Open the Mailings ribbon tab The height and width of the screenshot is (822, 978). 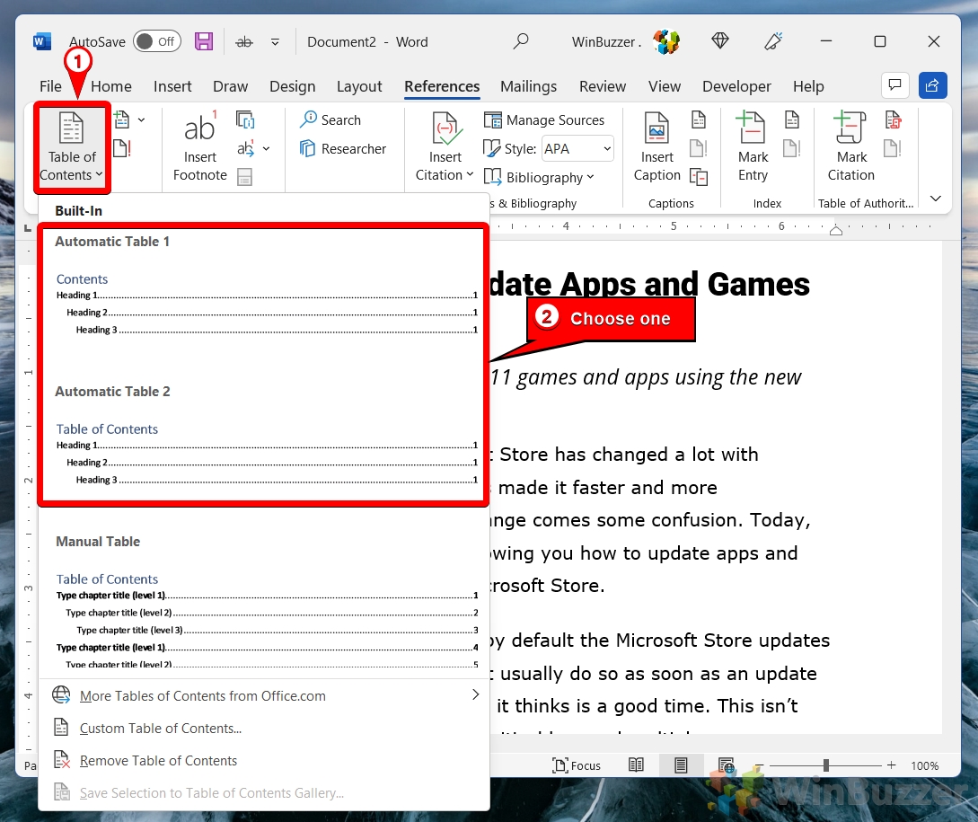coord(528,86)
